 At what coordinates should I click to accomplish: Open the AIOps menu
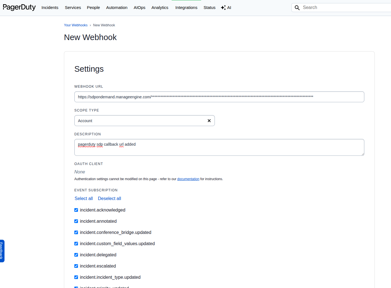pos(139,8)
